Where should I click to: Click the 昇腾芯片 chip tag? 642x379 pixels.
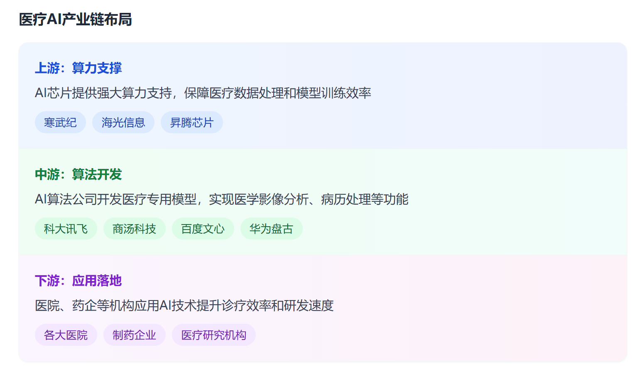191,122
